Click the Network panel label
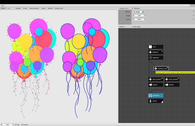The width and height of the screenshot is (195, 126). [x=122, y=27]
